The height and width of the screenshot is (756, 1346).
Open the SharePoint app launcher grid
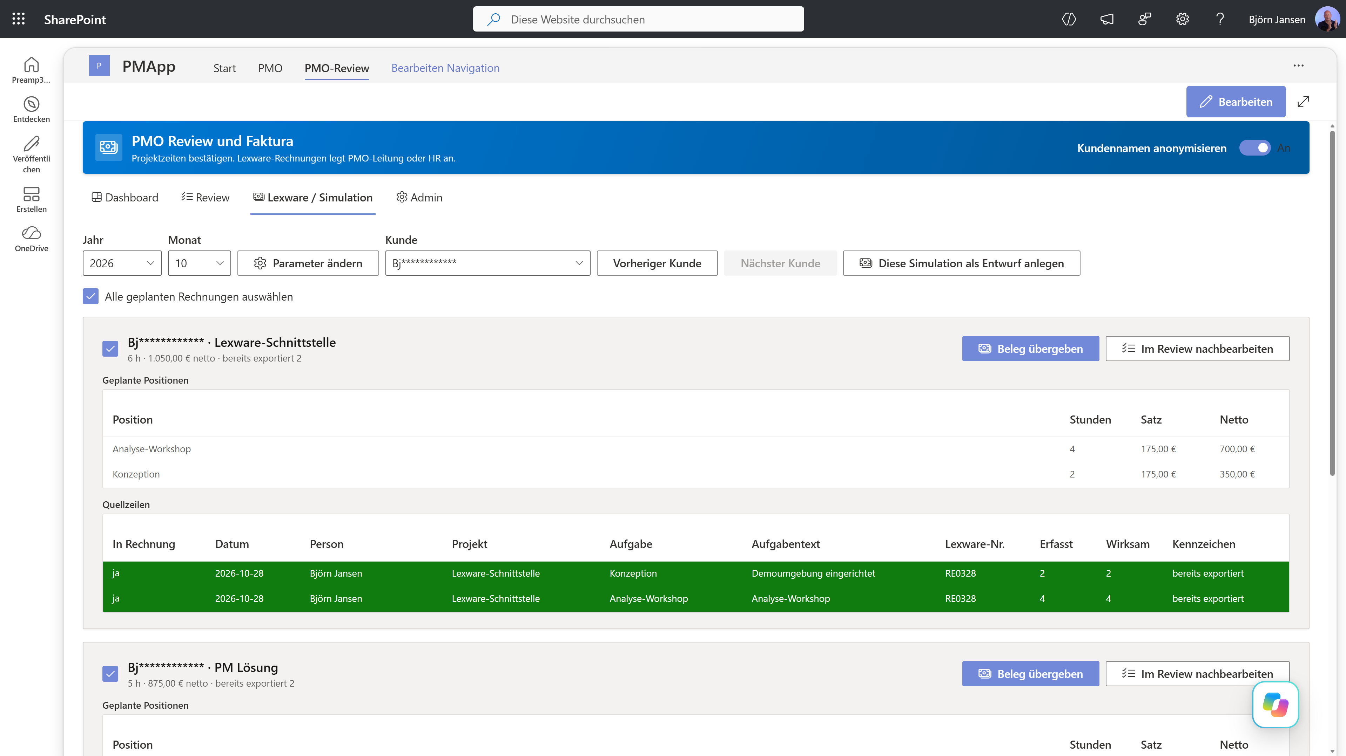18,19
